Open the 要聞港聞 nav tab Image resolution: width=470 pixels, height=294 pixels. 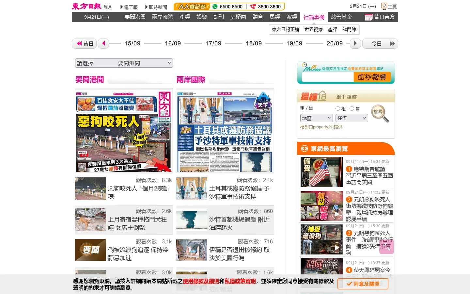click(x=135, y=17)
